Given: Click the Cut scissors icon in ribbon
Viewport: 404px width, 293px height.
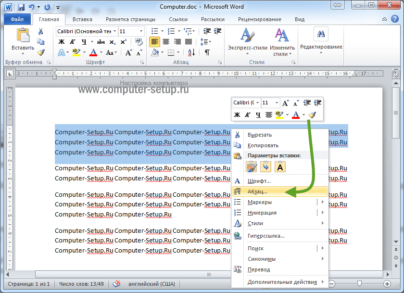Looking at the screenshot, I should point(41,31).
